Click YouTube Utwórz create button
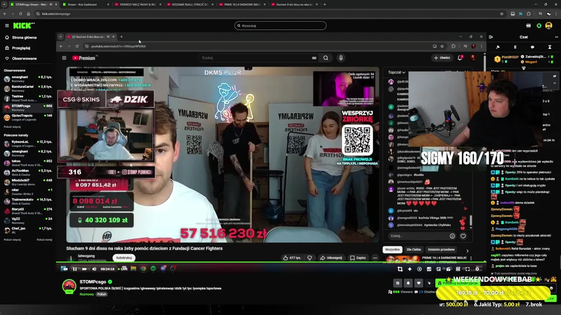 (x=442, y=58)
